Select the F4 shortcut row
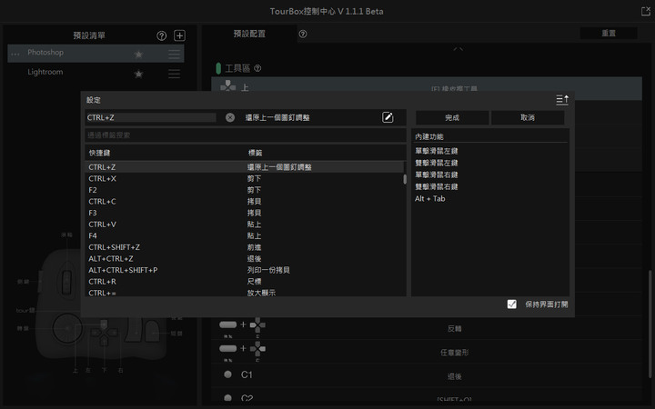This screenshot has height=409, width=655. [245, 235]
